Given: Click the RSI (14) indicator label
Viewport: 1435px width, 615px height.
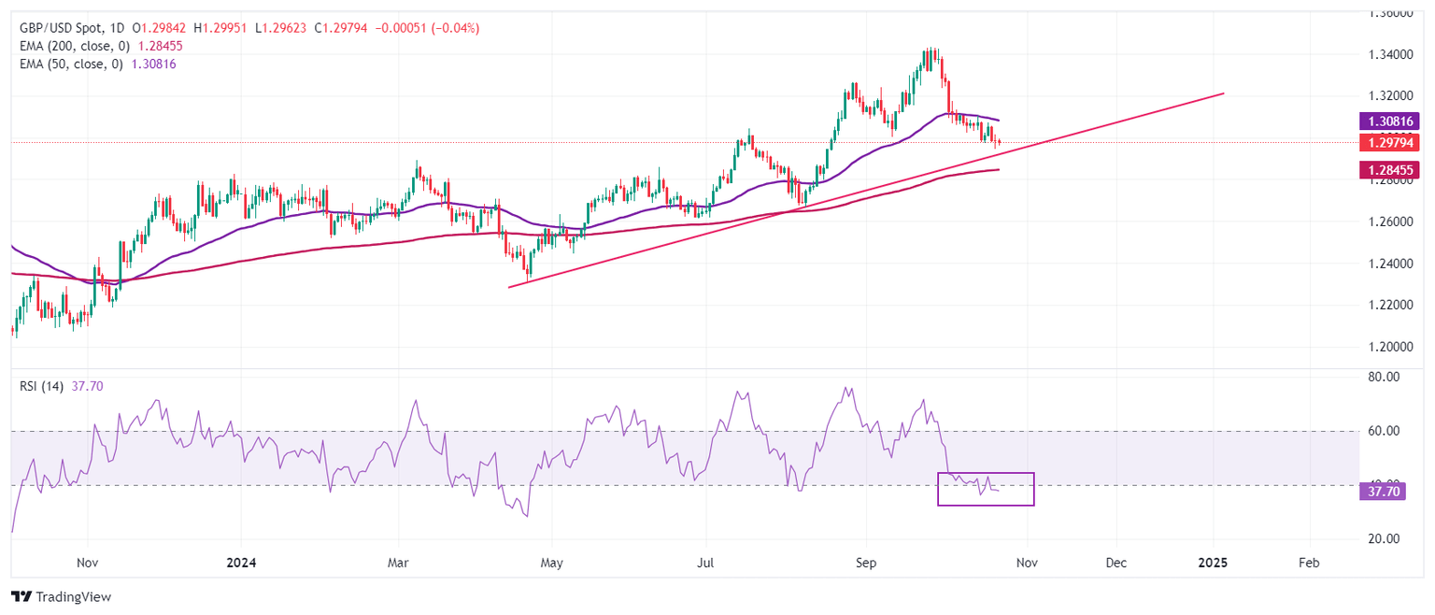Looking at the screenshot, I should tap(41, 387).
